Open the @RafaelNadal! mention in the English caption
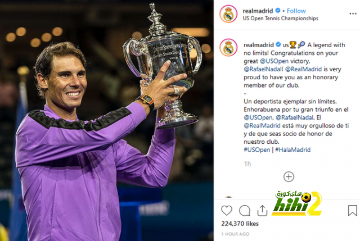The image size is (360, 241). (264, 69)
